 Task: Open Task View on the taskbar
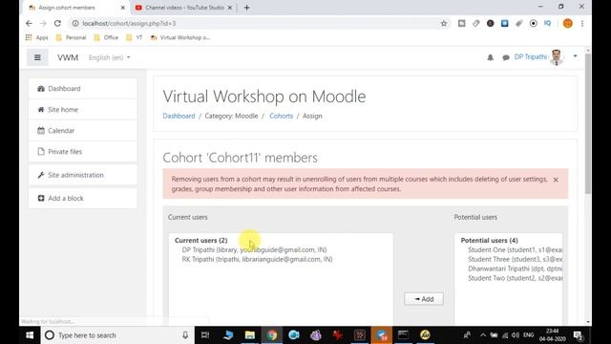[x=205, y=335]
